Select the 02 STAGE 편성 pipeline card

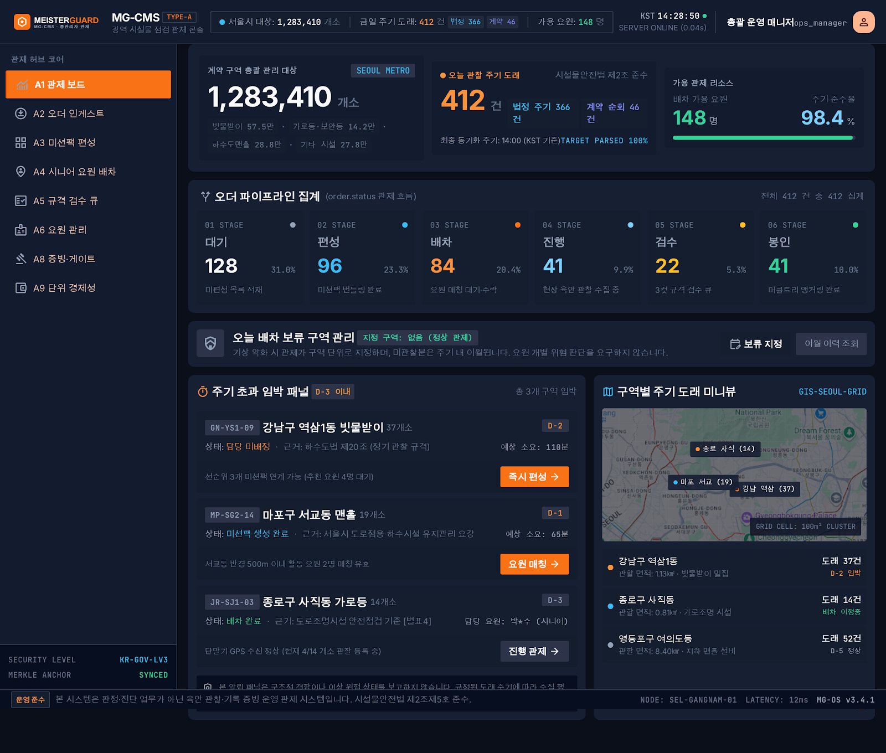click(x=363, y=257)
